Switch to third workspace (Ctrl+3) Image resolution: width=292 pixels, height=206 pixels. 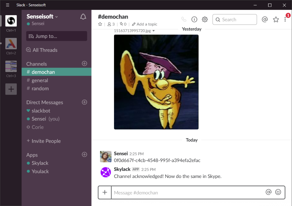coord(11,66)
